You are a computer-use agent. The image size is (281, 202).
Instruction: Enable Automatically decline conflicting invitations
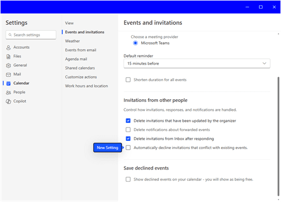click(x=128, y=148)
